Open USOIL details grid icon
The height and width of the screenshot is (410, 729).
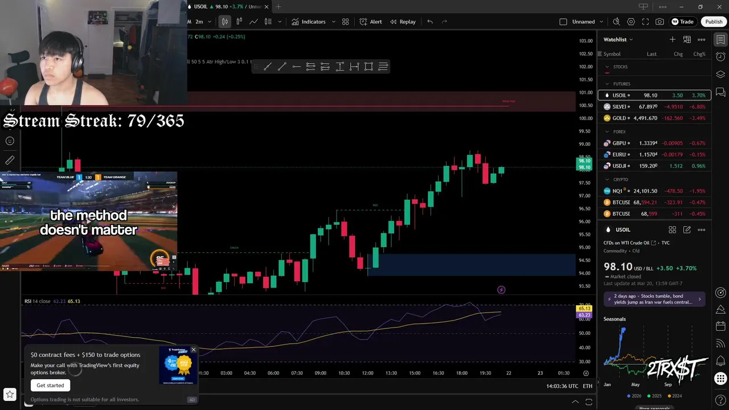pos(673,229)
